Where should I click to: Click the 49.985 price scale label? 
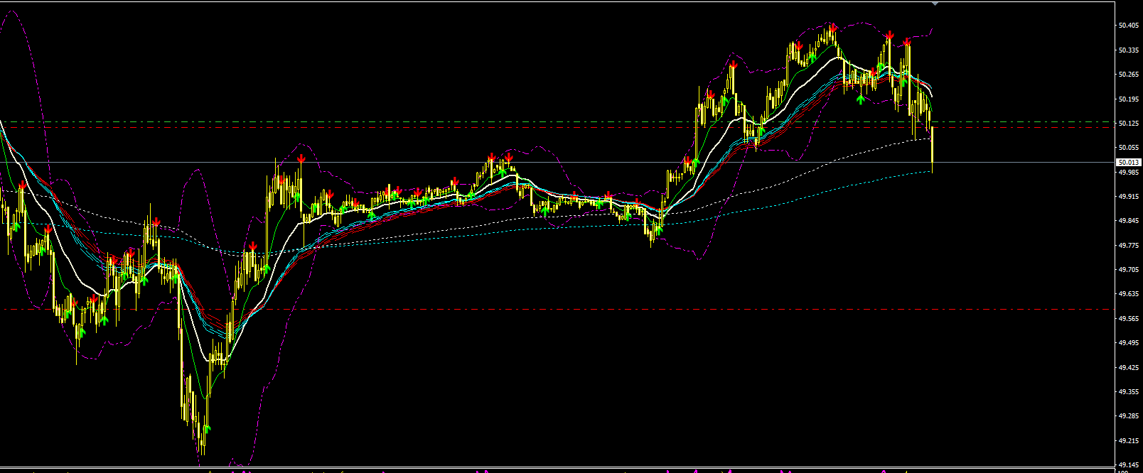1127,172
